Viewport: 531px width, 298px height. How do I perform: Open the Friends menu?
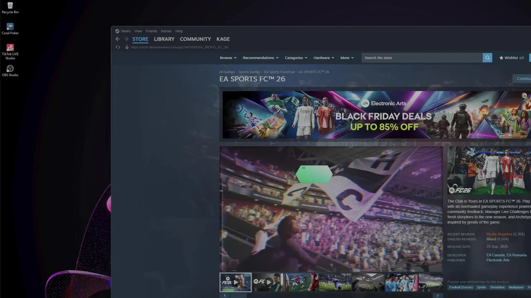click(151, 31)
